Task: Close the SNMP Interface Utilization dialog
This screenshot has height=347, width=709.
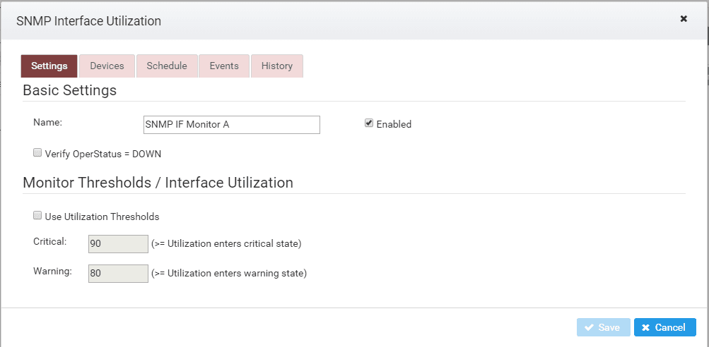Action: [684, 19]
